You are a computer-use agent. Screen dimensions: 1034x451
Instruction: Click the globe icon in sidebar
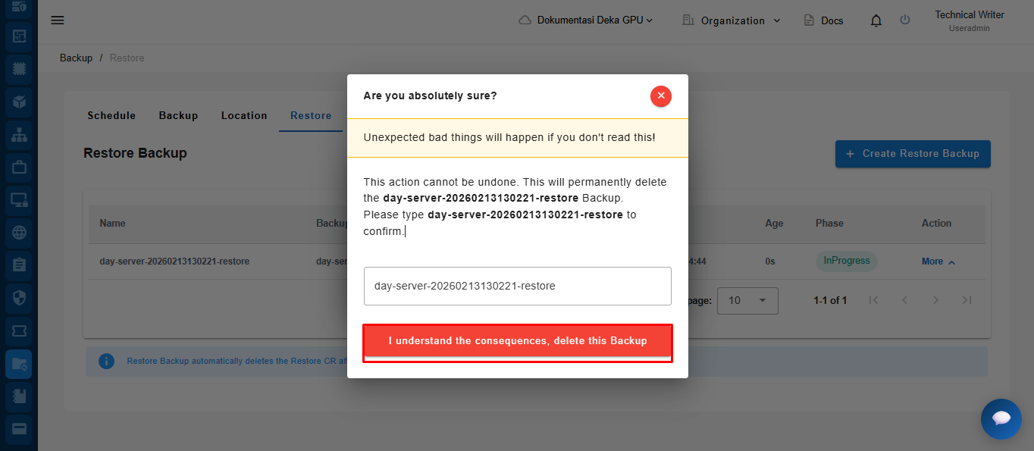click(x=19, y=233)
